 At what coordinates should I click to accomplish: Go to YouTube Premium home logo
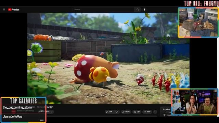pyautogui.click(x=14, y=10)
